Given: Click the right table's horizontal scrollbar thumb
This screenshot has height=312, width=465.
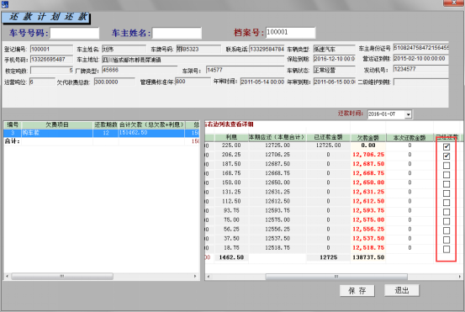Looking at the screenshot, I should click(336, 277).
